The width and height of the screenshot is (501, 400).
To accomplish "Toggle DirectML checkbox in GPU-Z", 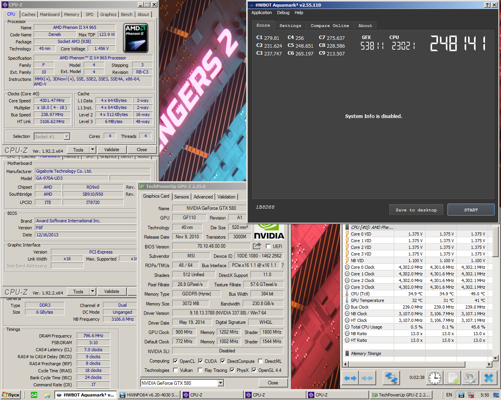I will 260,361.
